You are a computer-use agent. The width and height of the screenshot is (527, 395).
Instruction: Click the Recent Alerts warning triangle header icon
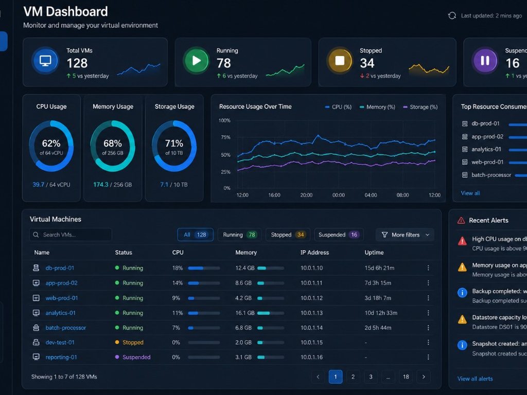point(461,220)
